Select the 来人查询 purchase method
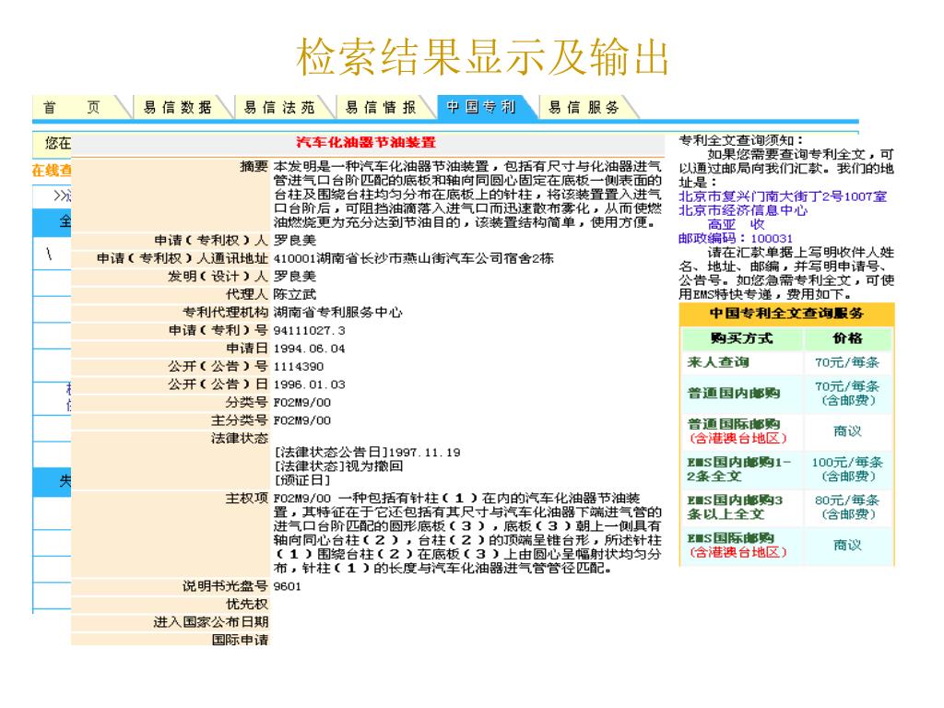Image resolution: width=944 pixels, height=708 pixels. tap(717, 362)
